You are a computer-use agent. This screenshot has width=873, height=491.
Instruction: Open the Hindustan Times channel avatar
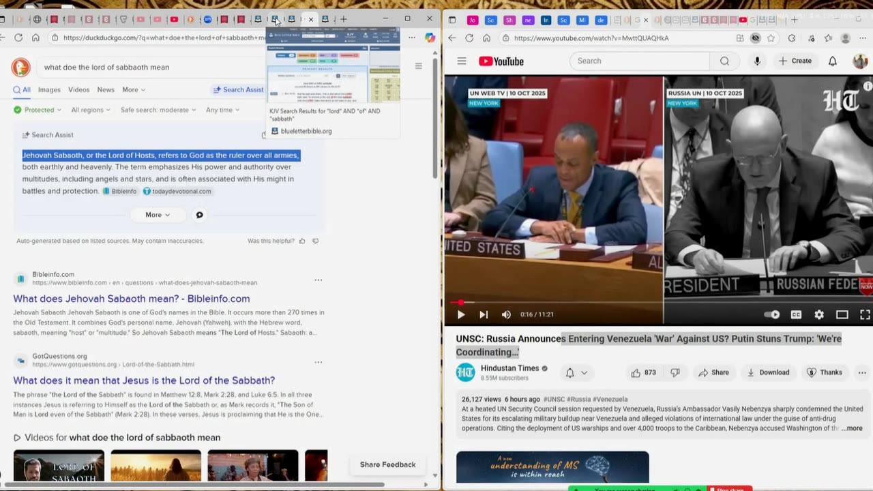465,372
